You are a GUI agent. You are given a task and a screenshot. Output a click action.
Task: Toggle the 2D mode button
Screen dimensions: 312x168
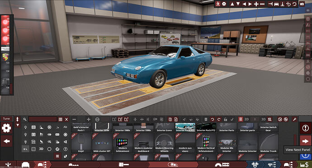click(246, 119)
